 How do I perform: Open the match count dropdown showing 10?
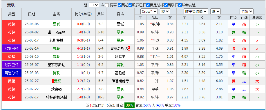[x=94, y=5]
